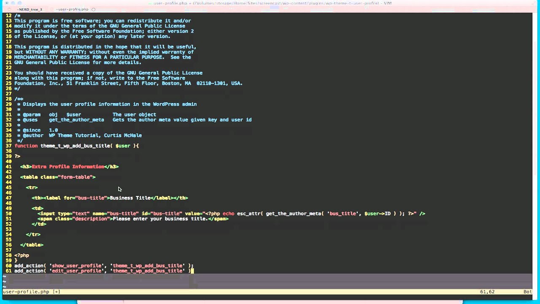Image resolution: width=540 pixels, height=304 pixels.
Task: Switch to the user-profile.php tab
Action: pyautogui.click(x=72, y=9)
